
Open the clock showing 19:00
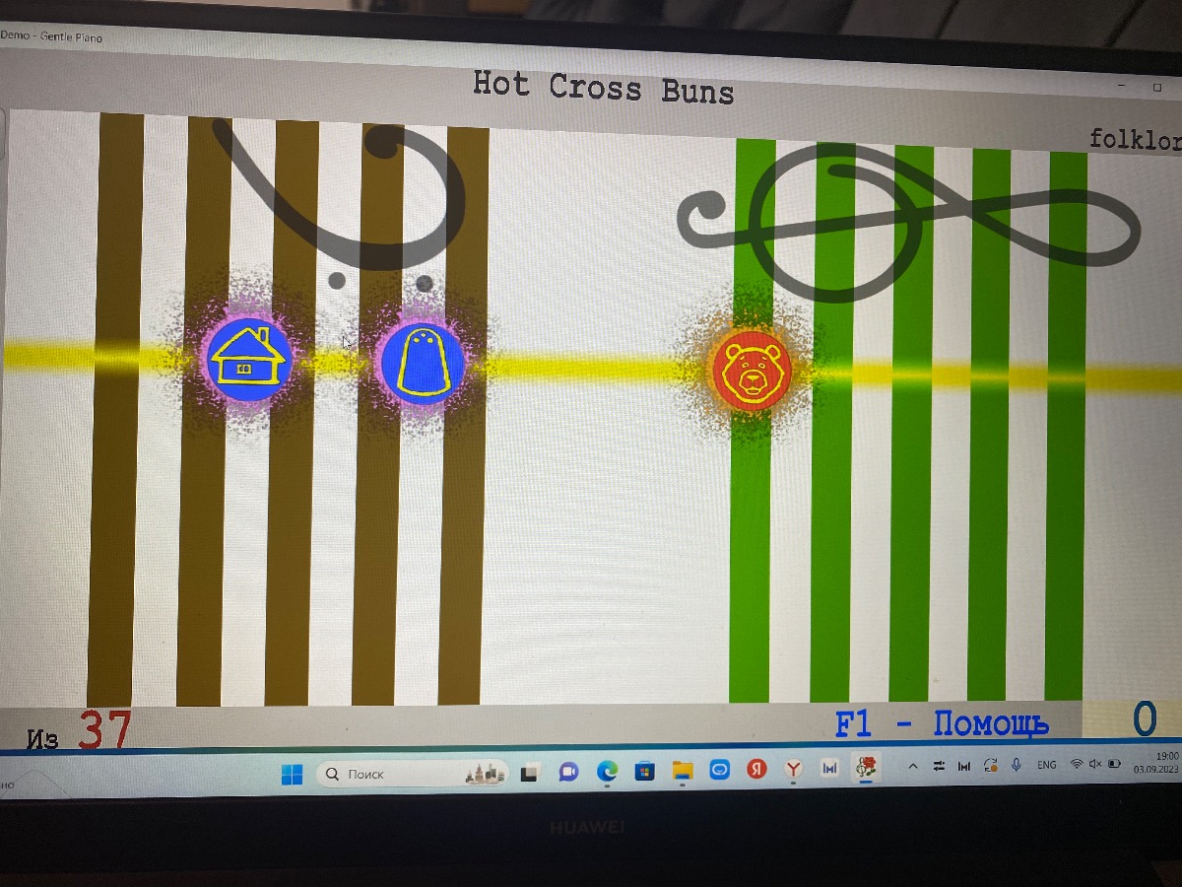(x=1154, y=762)
